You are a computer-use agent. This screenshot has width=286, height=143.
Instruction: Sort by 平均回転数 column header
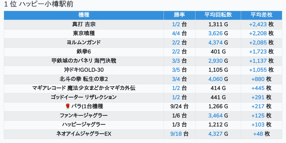pyautogui.click(x=218, y=15)
